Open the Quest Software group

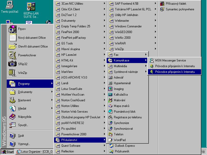[80, 146]
